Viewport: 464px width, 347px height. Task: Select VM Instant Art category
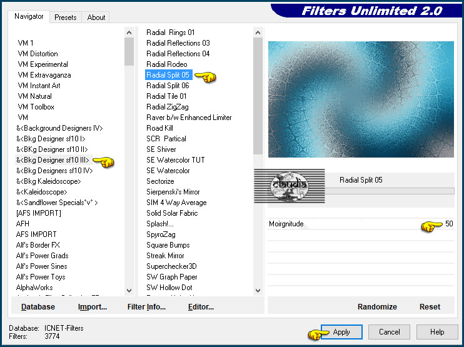39,86
